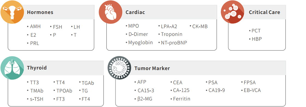Choose the CA19-9 tumor marker

point(217,90)
